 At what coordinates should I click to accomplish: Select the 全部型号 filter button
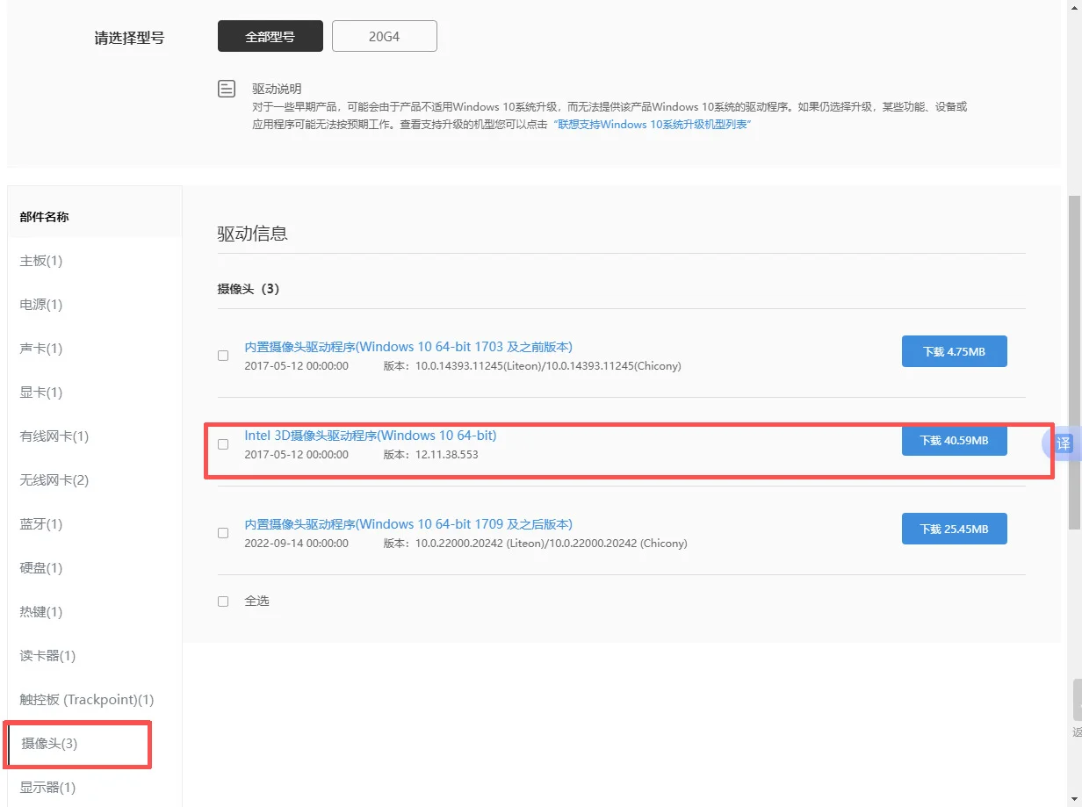(x=270, y=36)
